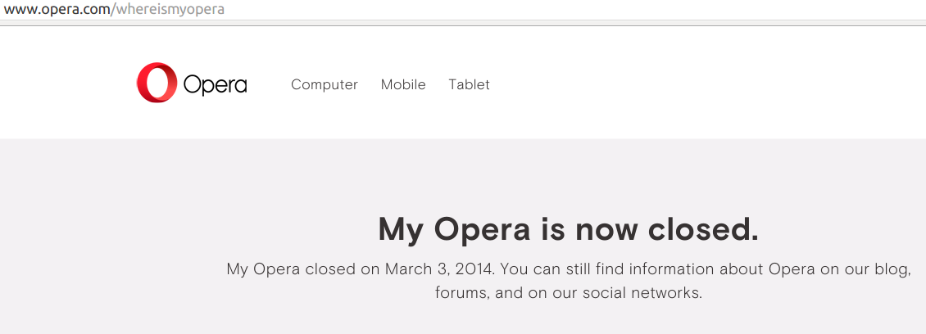Click the red Opera O logo icon
Image resolution: width=926 pixels, height=334 pixels.
157,83
